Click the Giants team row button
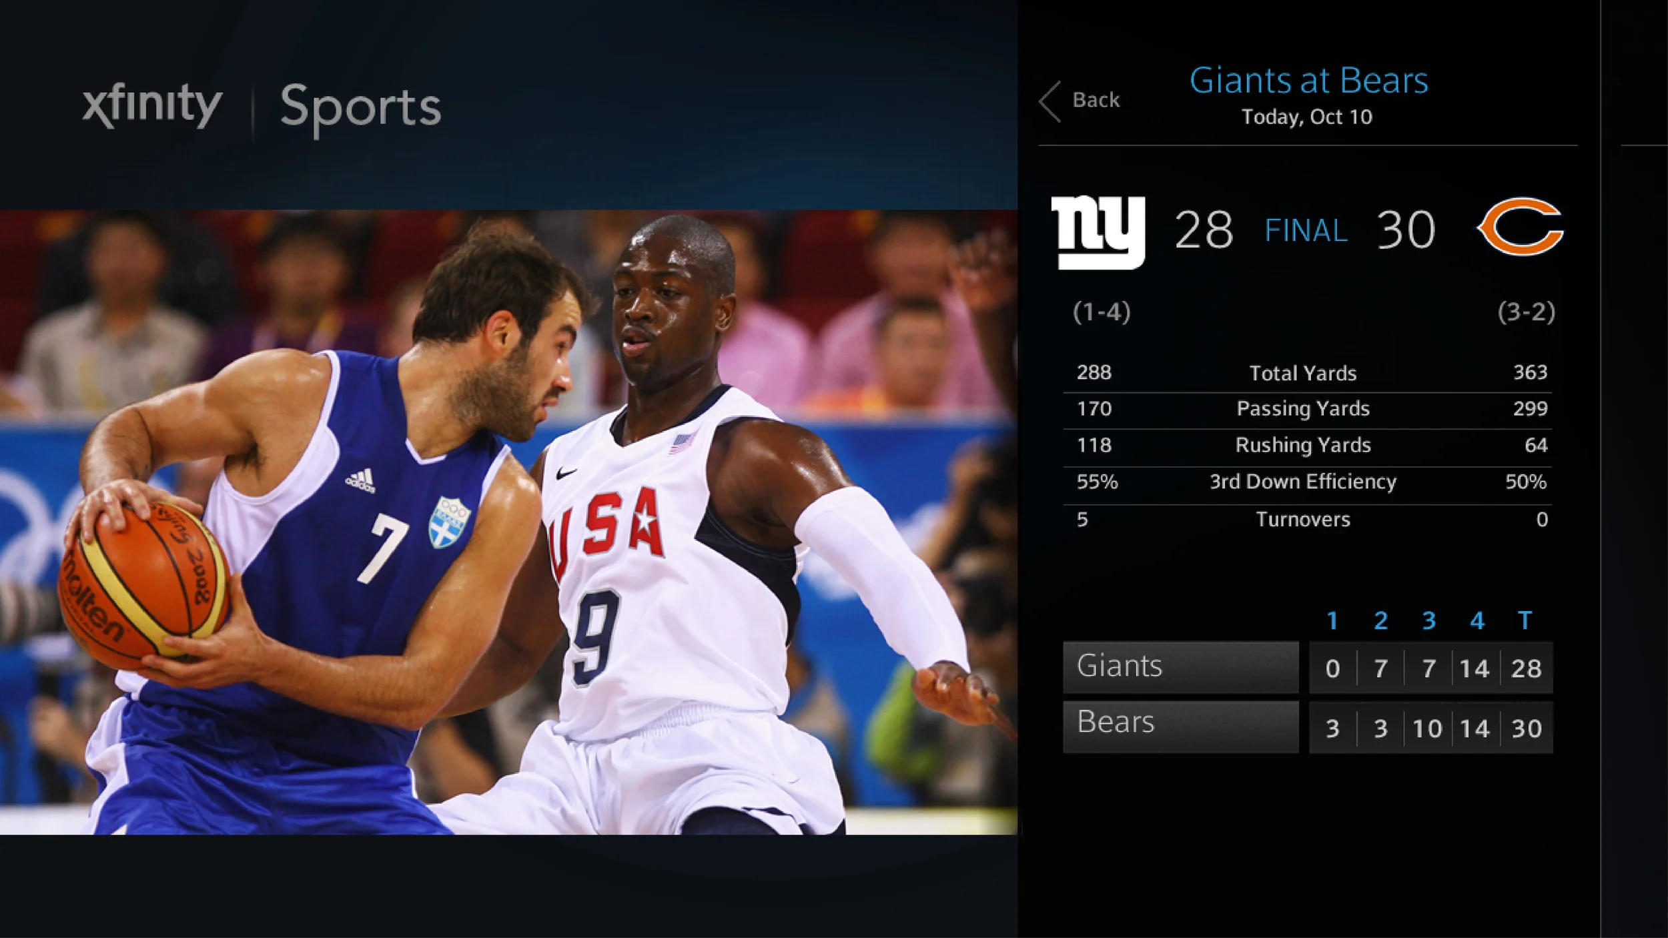Viewport: 1668px width, 938px height. point(1181,667)
